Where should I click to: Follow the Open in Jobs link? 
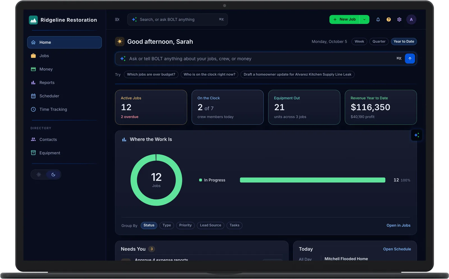[x=398, y=225]
